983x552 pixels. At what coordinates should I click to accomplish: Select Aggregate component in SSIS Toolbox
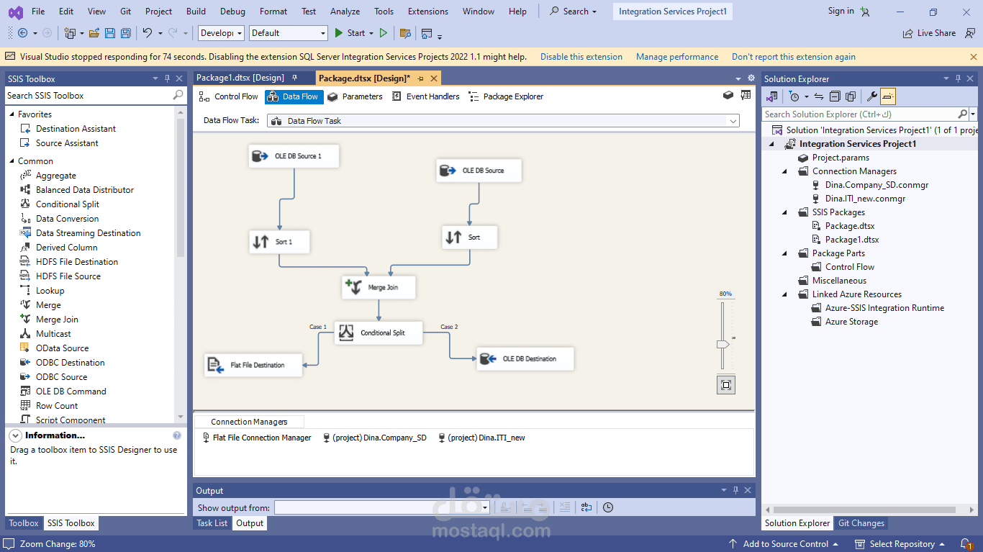[x=56, y=176]
